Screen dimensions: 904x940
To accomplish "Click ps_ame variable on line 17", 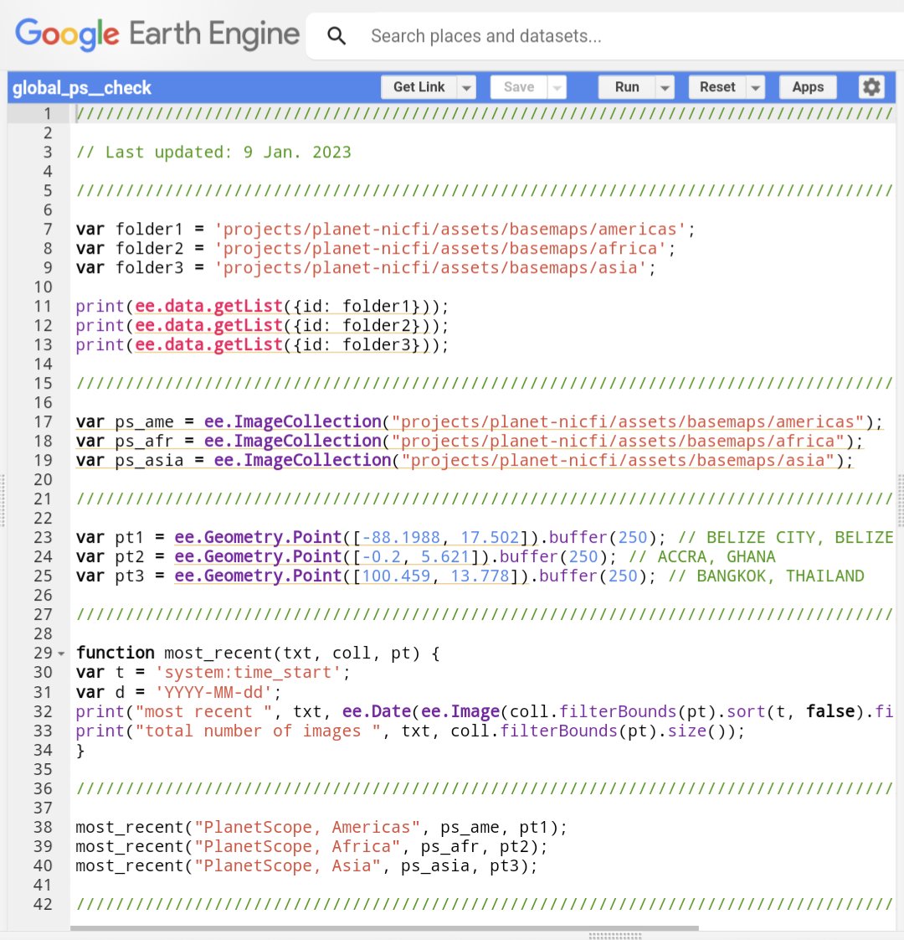I will coord(144,422).
